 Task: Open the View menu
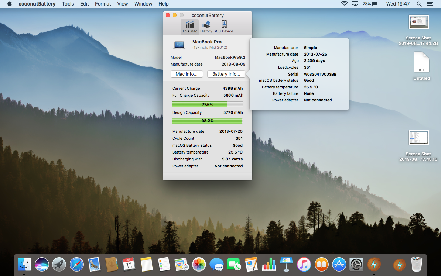click(x=123, y=4)
